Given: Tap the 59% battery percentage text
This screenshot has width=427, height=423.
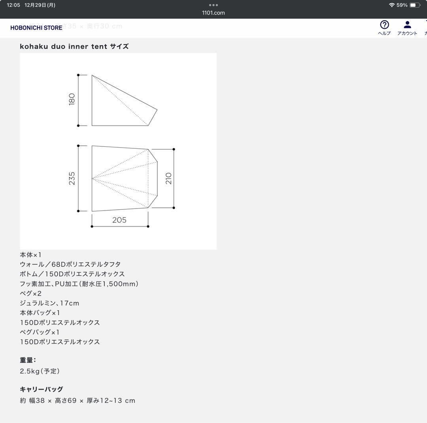Looking at the screenshot, I should pyautogui.click(x=402, y=5).
